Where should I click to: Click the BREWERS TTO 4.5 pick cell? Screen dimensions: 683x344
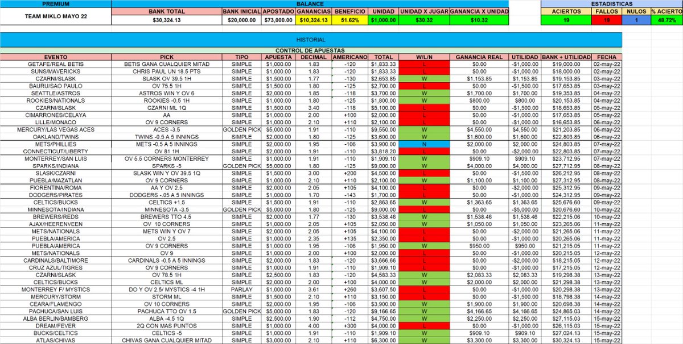167,218
